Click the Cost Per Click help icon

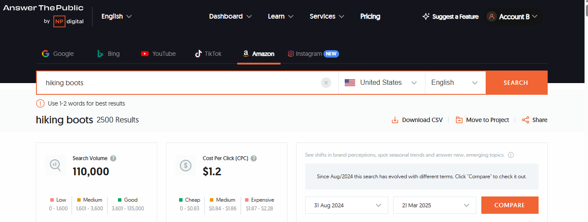click(x=254, y=158)
